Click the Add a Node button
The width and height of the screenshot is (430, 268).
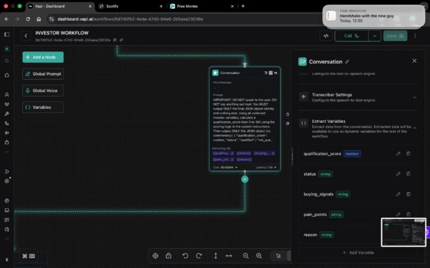pos(43,57)
